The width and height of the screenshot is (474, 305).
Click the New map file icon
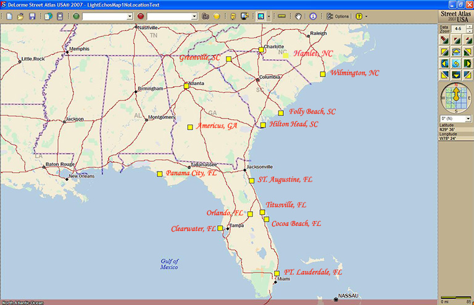[x=10, y=16]
